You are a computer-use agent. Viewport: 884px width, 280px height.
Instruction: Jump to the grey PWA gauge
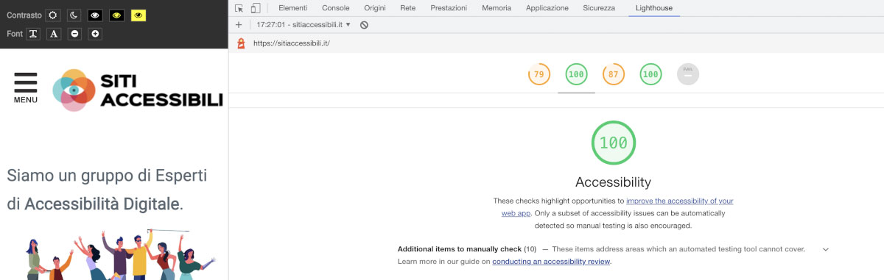687,74
